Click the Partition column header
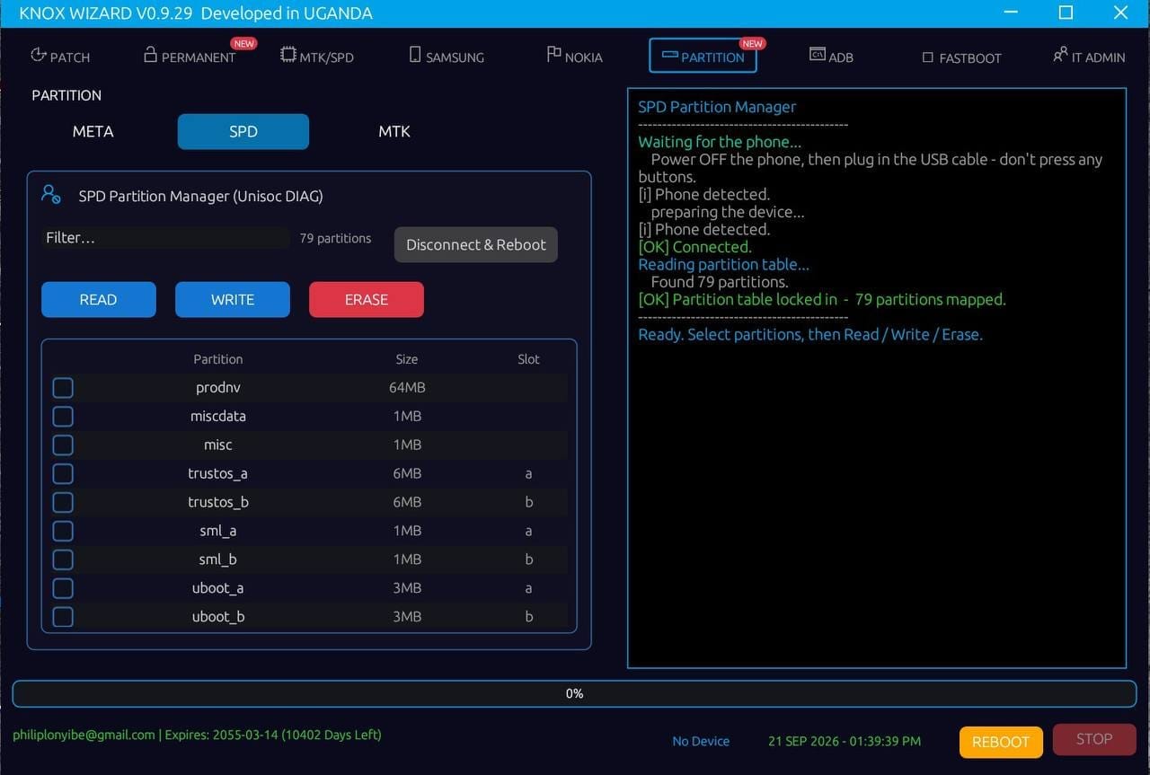 coord(218,359)
